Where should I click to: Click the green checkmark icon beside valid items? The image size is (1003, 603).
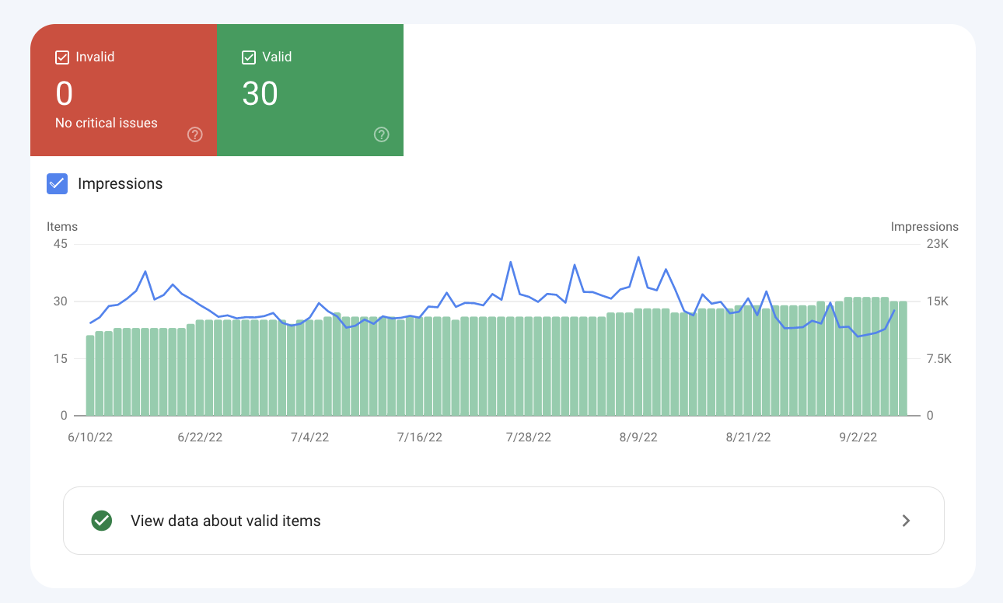[x=101, y=521]
